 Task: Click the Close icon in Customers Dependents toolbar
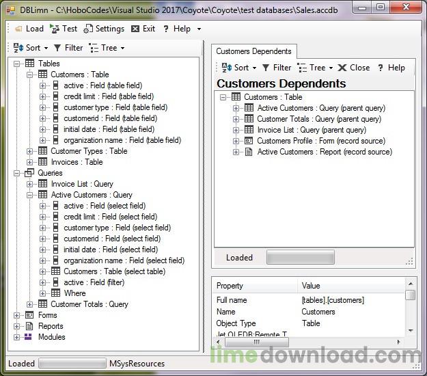(x=342, y=68)
